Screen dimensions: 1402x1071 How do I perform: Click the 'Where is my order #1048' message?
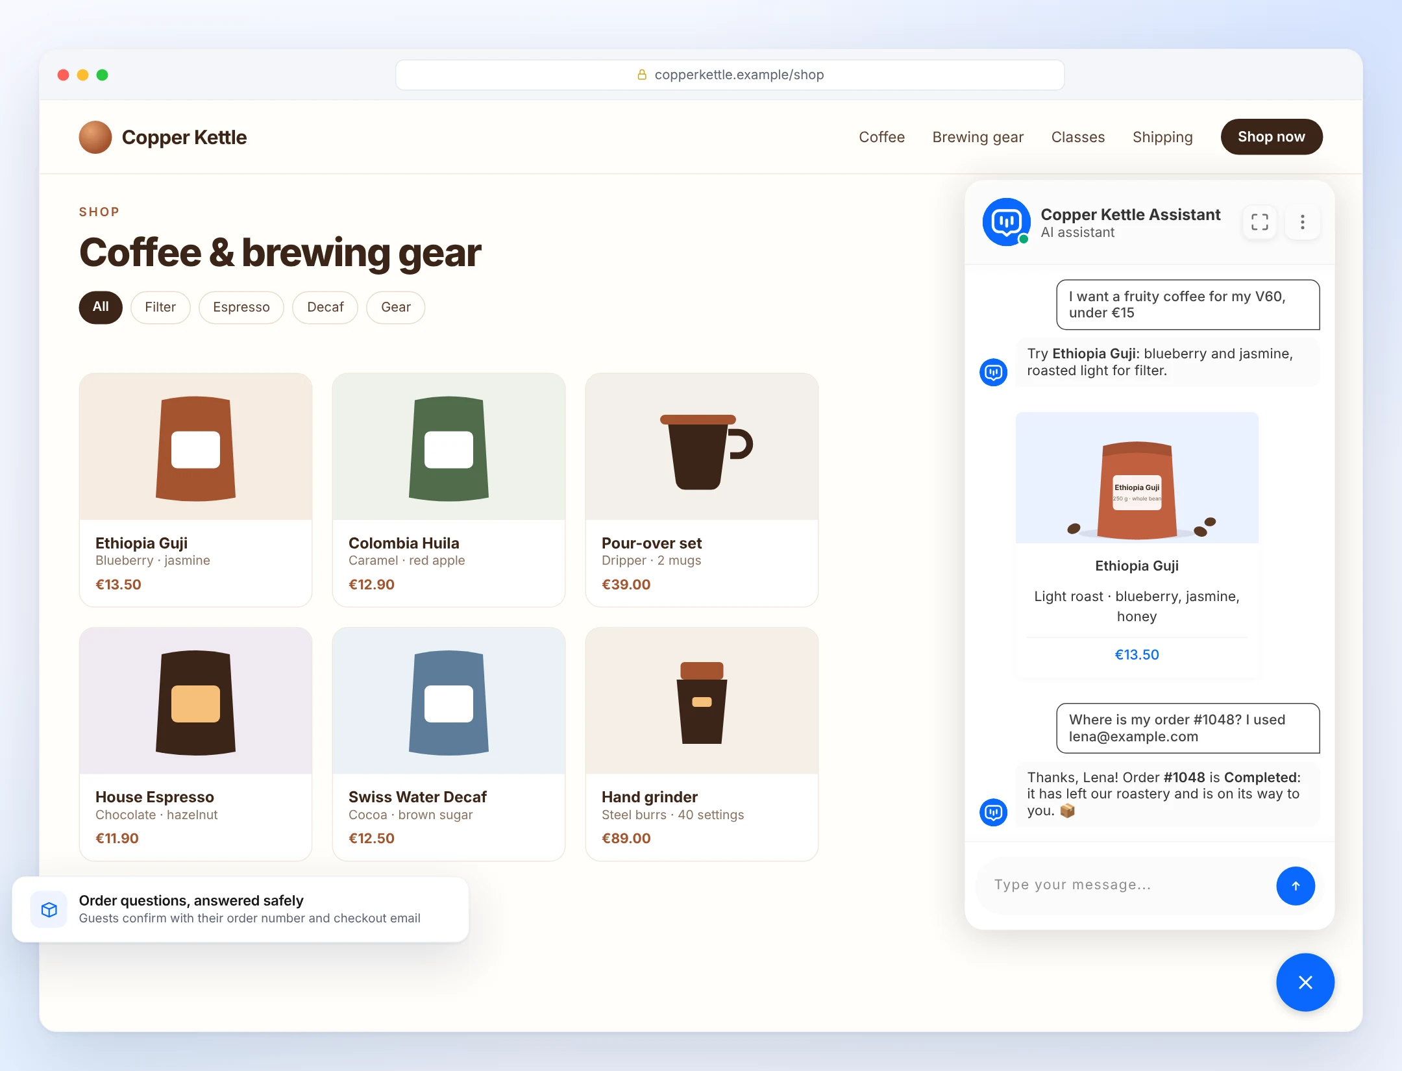tap(1188, 728)
